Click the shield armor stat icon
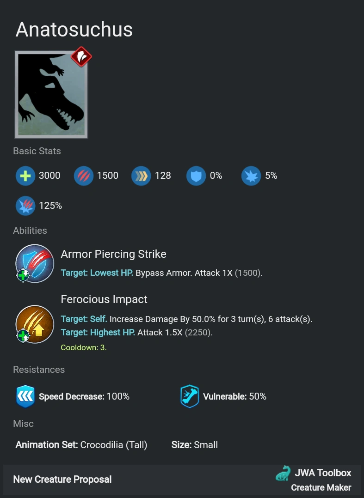The height and width of the screenshot is (498, 364). click(x=196, y=176)
